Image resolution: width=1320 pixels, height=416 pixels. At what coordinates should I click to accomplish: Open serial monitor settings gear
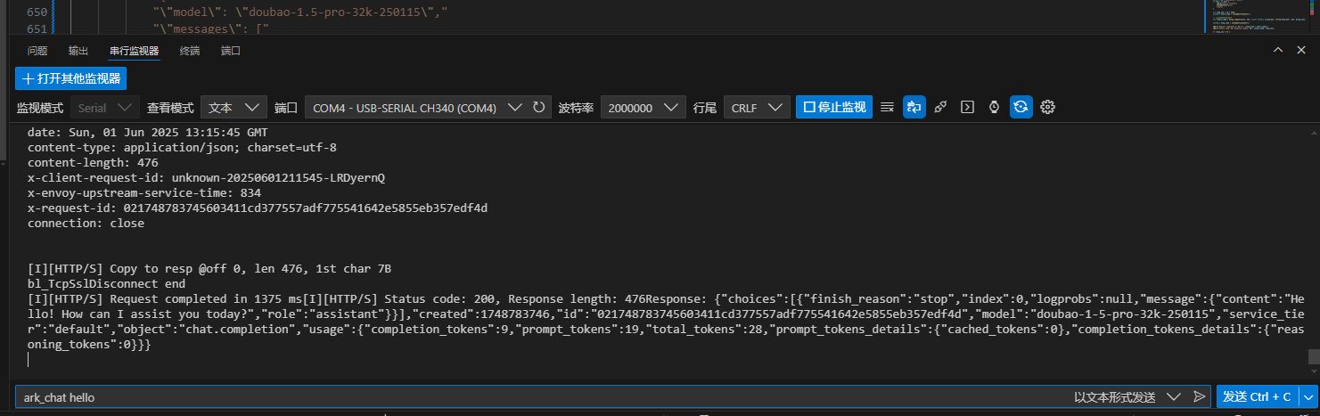pos(1048,107)
